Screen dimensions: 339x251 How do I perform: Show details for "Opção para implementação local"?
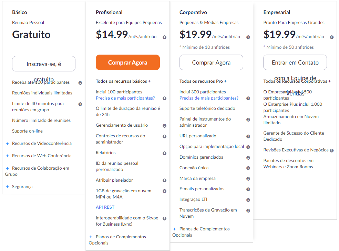click(x=248, y=147)
